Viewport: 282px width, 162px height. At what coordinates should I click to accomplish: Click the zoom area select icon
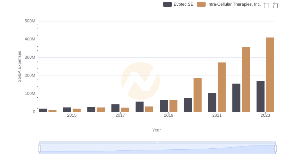point(266,5)
